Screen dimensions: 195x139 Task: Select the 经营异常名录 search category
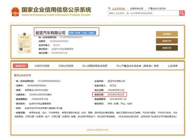coord(136,9)
